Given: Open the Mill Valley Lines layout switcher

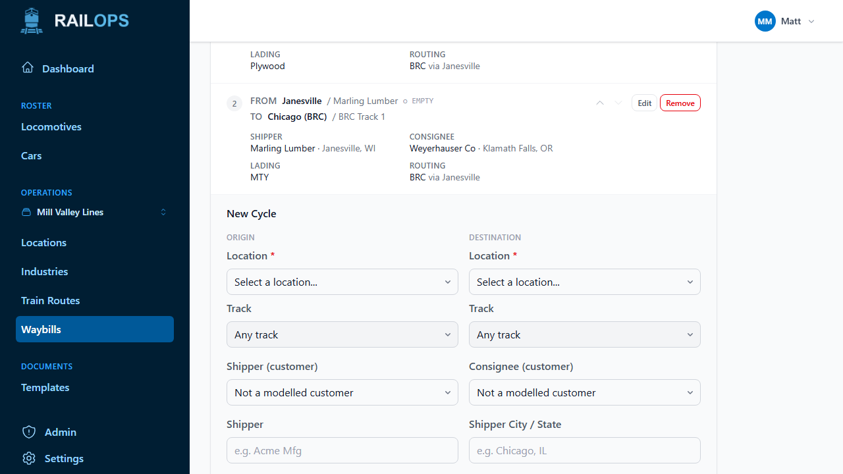Looking at the screenshot, I should pos(95,212).
